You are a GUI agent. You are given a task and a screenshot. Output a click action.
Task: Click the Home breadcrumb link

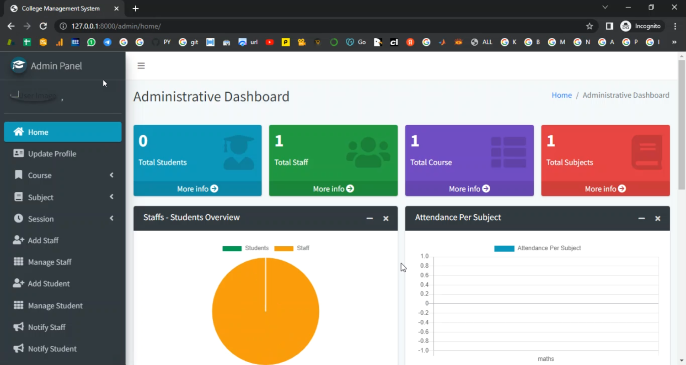point(562,95)
